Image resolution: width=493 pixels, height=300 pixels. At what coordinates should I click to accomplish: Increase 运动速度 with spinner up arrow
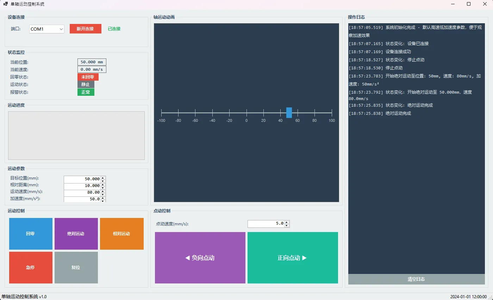[103, 191]
